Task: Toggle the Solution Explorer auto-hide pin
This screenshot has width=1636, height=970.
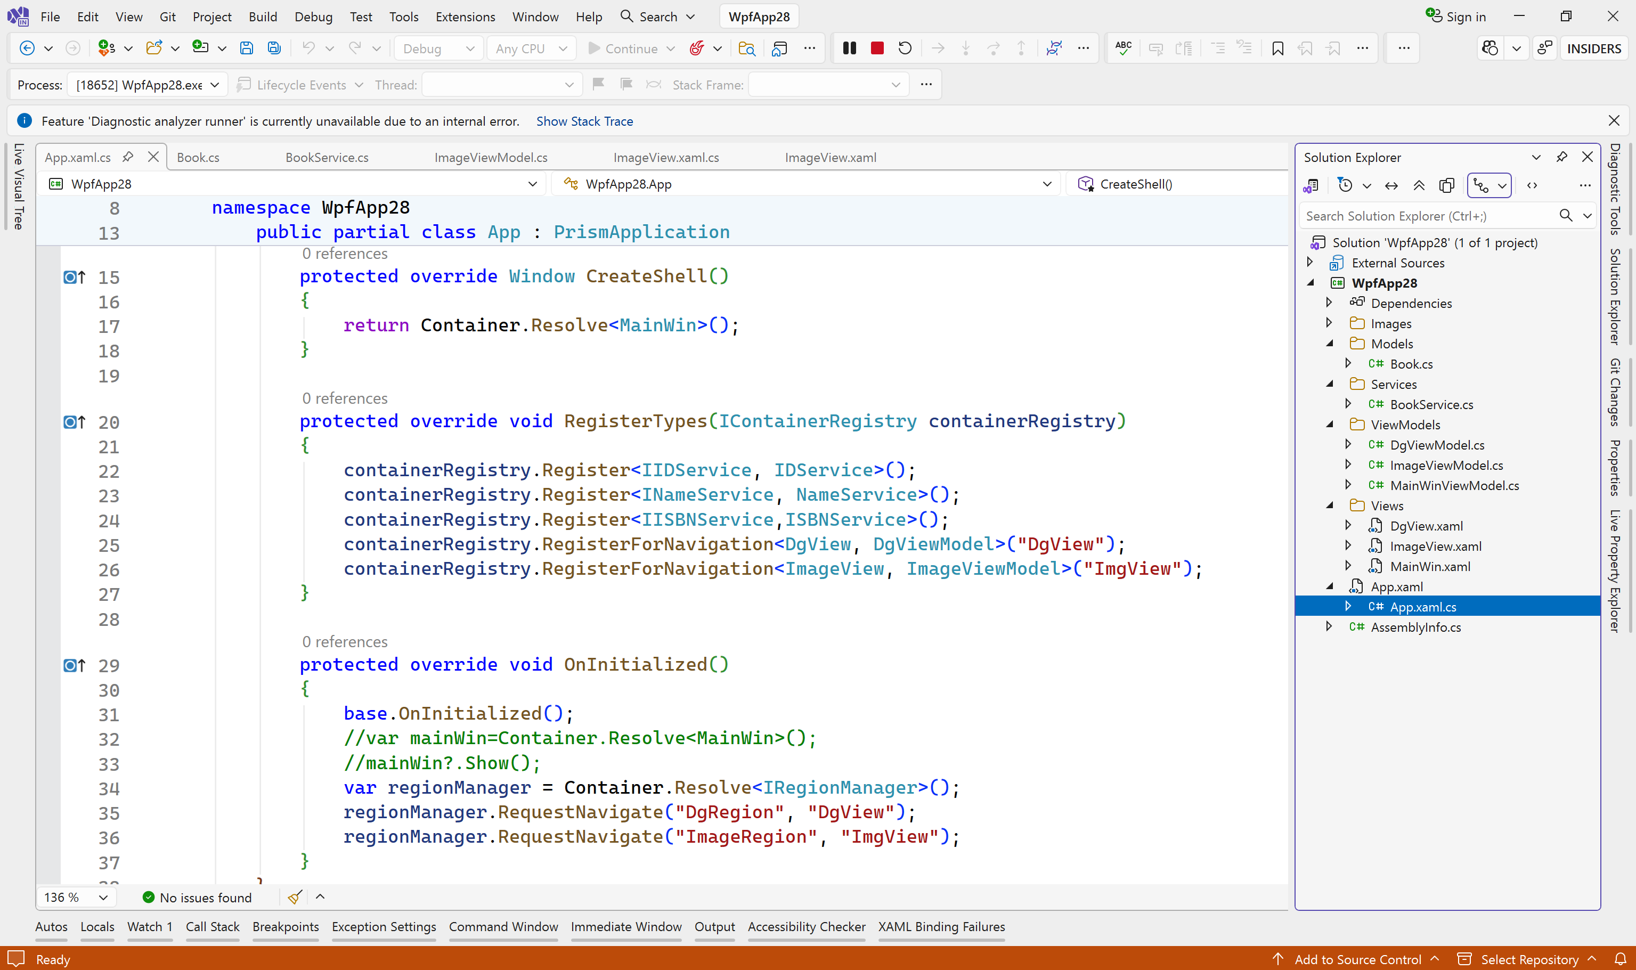Action: tap(1561, 157)
